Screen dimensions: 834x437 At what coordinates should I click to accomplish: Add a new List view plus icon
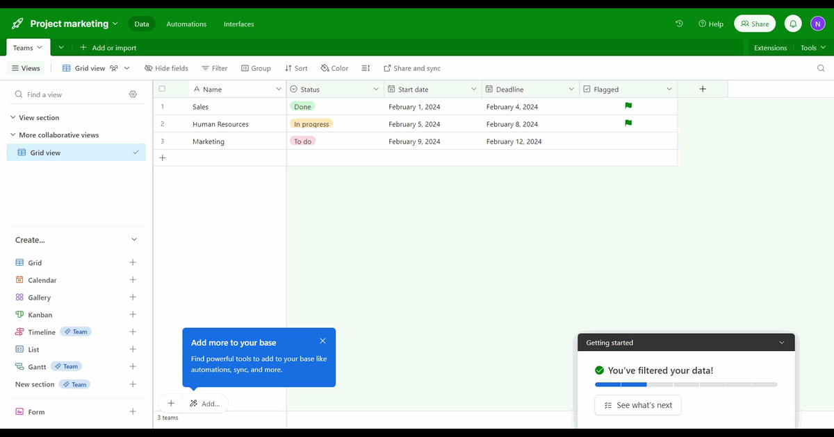133,350
